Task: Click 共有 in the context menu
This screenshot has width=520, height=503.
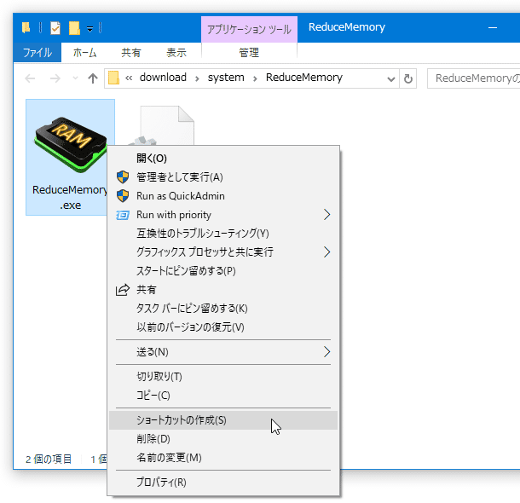Action: (223, 290)
